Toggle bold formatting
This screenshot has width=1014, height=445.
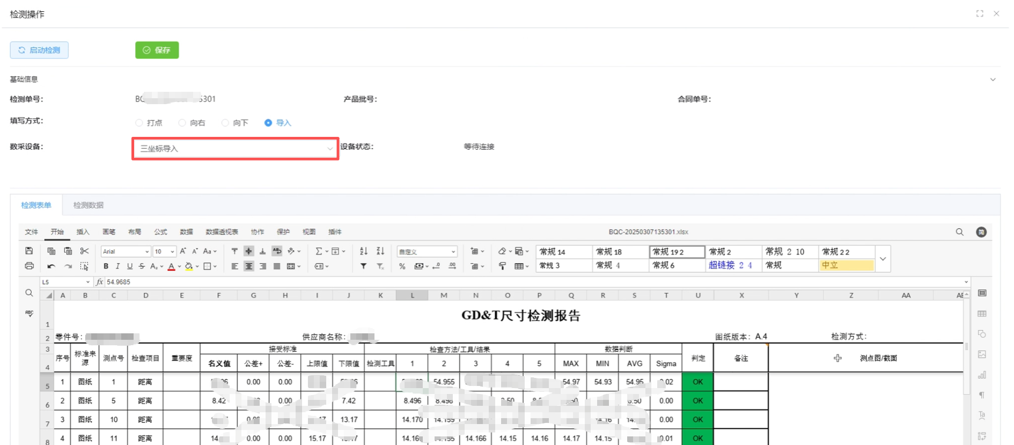tap(106, 266)
